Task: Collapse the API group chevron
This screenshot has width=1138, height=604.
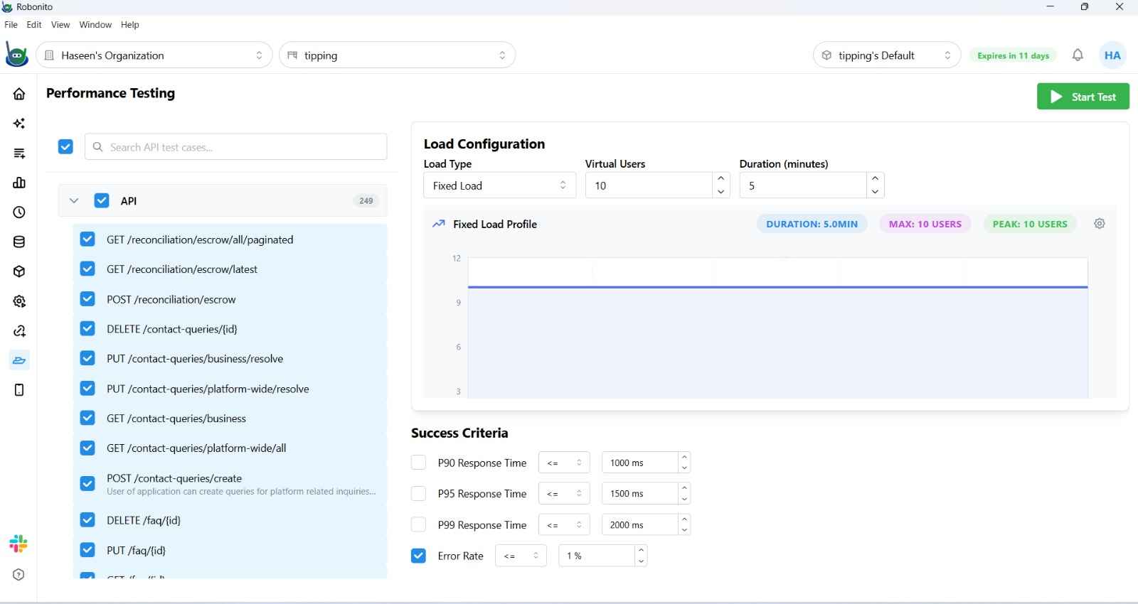Action: pos(73,200)
